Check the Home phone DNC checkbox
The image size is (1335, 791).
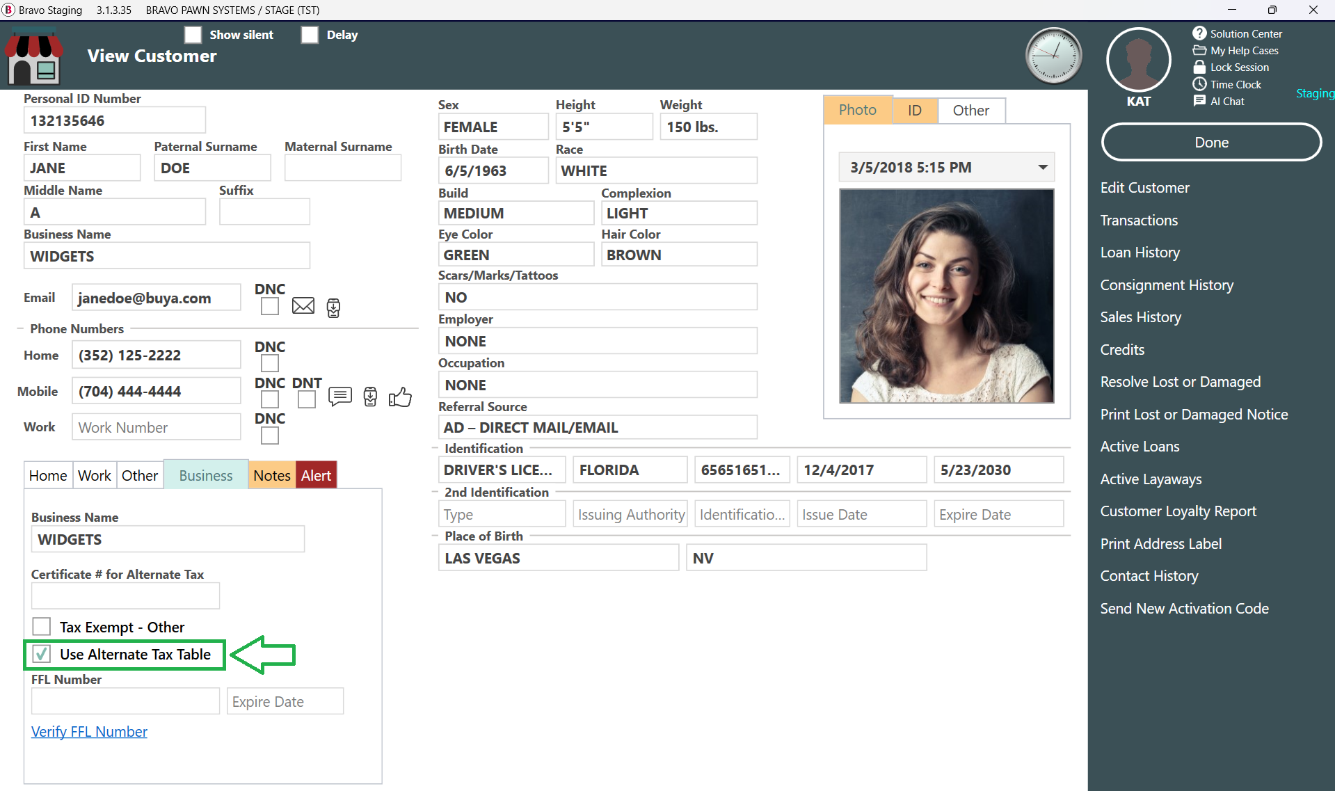pos(270,363)
